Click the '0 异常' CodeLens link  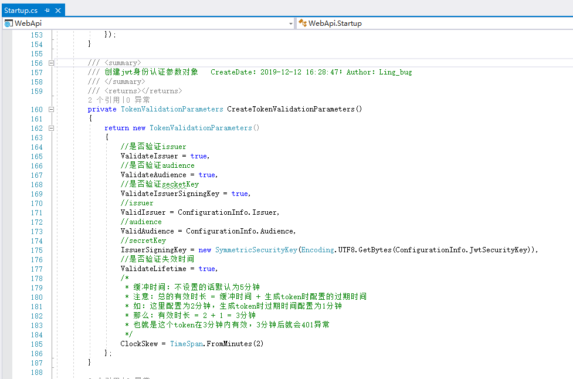(x=138, y=100)
